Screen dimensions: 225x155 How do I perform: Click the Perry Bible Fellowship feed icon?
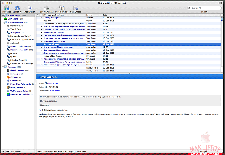tap(8, 84)
